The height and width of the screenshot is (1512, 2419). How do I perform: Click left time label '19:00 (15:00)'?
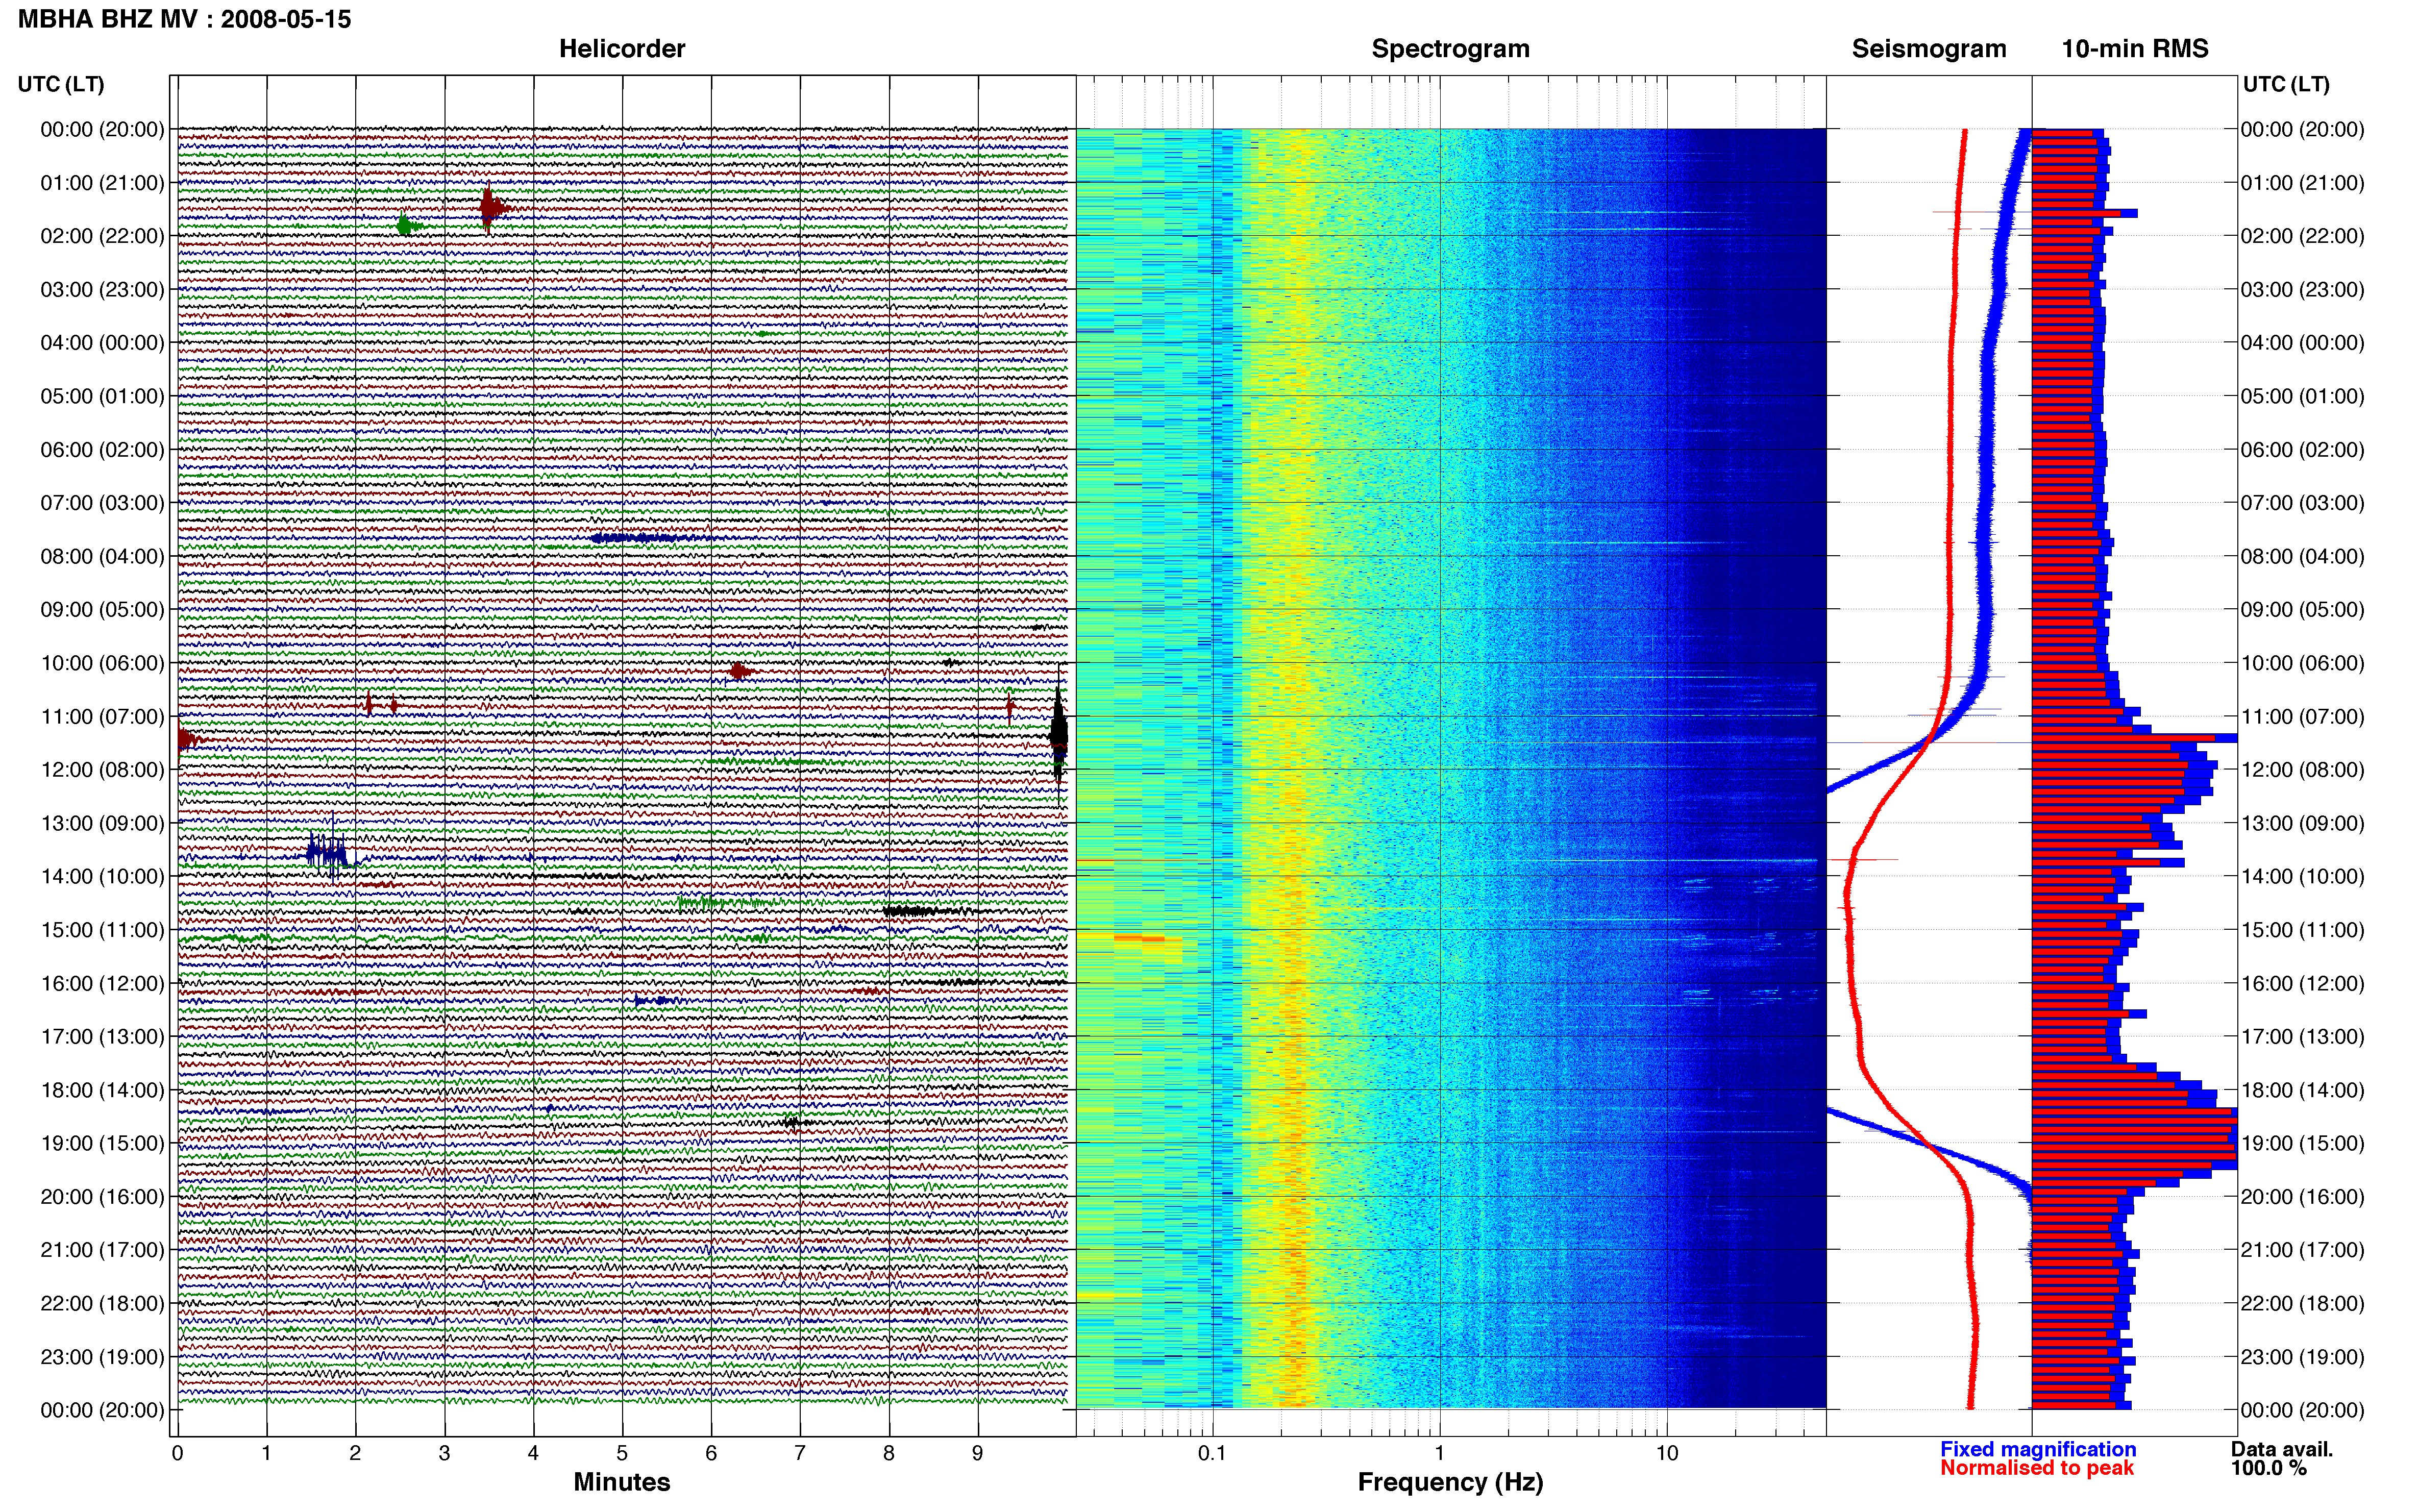(102, 1143)
